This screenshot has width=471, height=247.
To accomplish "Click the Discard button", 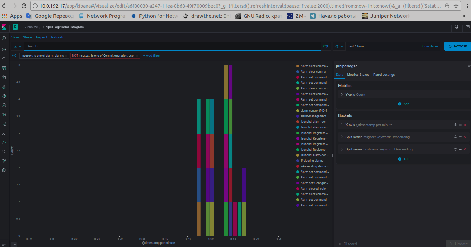I will [x=348, y=244].
